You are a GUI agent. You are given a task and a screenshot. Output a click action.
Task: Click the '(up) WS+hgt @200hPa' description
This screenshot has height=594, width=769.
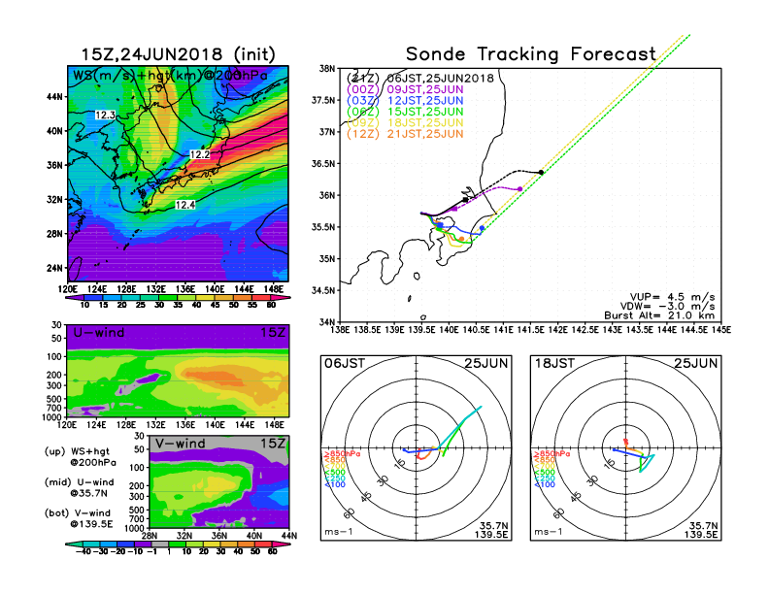pos(81,457)
